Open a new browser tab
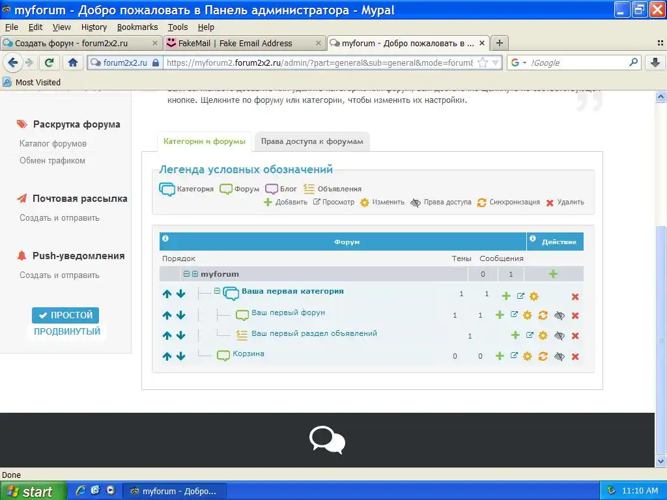This screenshot has width=667, height=500. 500,43
